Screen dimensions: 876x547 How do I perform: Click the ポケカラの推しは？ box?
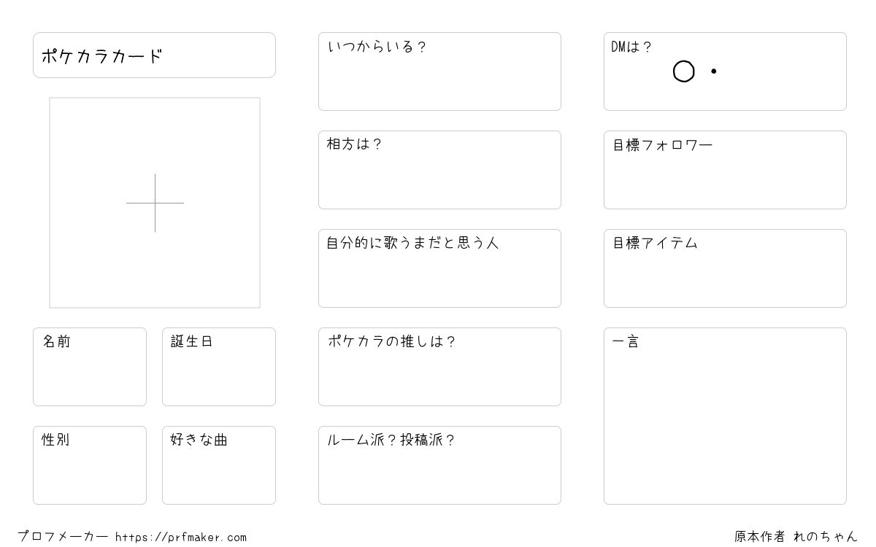point(439,367)
